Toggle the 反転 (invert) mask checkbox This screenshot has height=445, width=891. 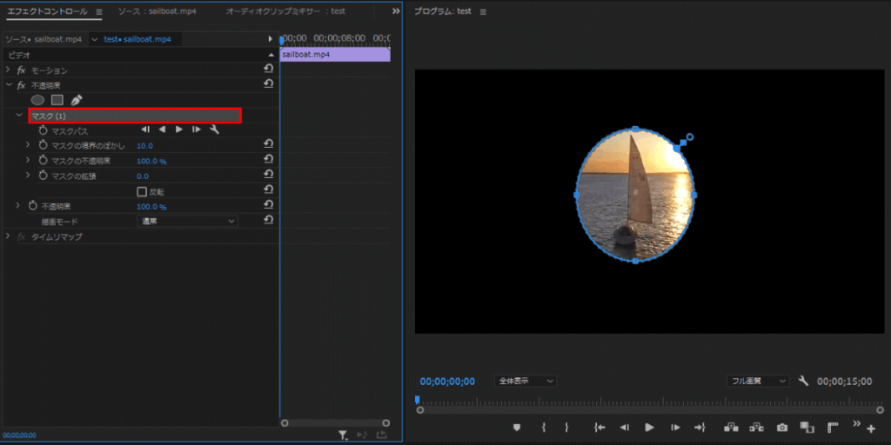[142, 191]
